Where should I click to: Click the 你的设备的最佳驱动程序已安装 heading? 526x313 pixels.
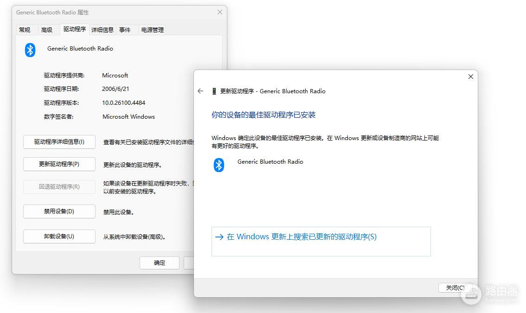(x=263, y=115)
